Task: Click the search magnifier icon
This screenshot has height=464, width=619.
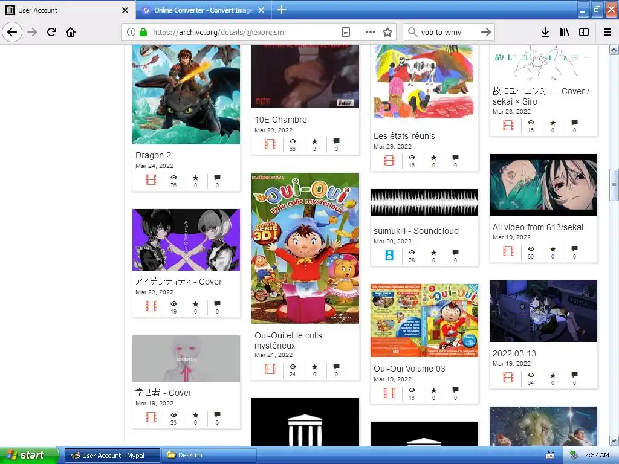Action: pos(412,32)
